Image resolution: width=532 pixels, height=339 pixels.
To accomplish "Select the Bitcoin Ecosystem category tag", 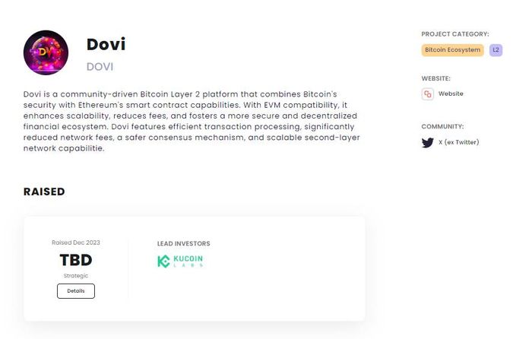I will tap(453, 50).
